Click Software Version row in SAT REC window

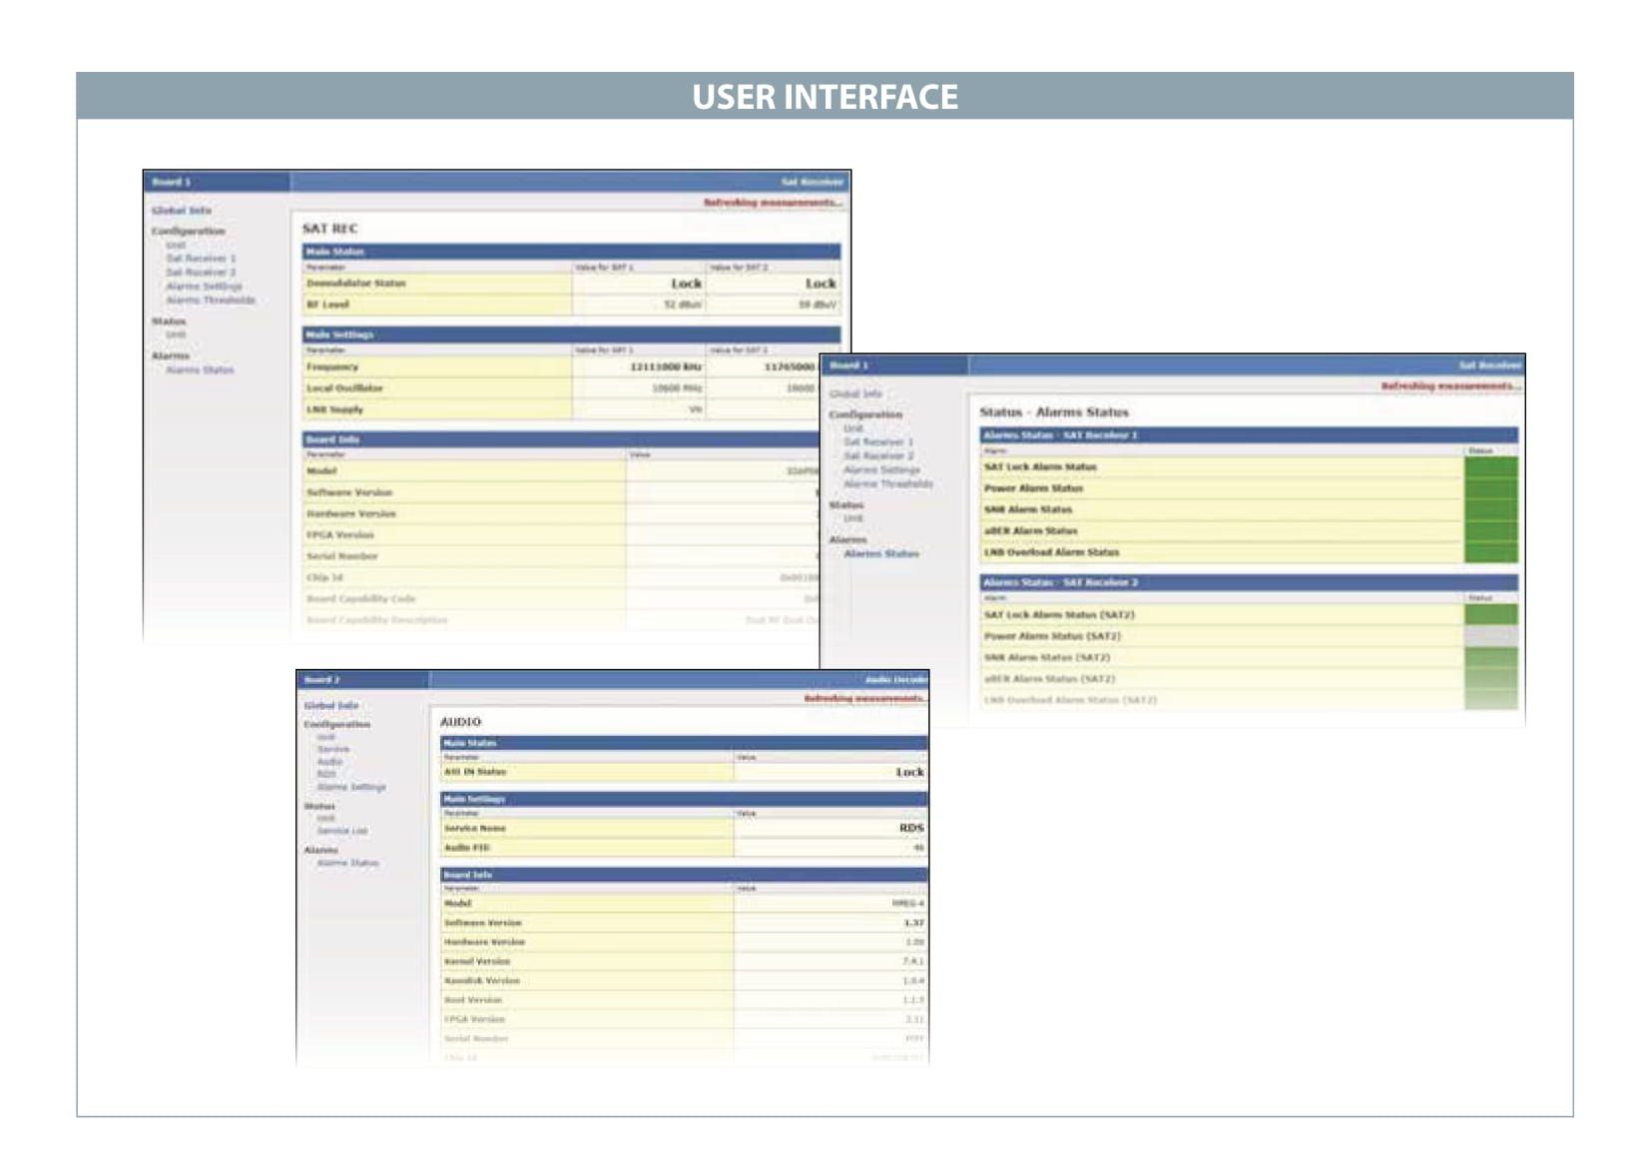[561, 492]
